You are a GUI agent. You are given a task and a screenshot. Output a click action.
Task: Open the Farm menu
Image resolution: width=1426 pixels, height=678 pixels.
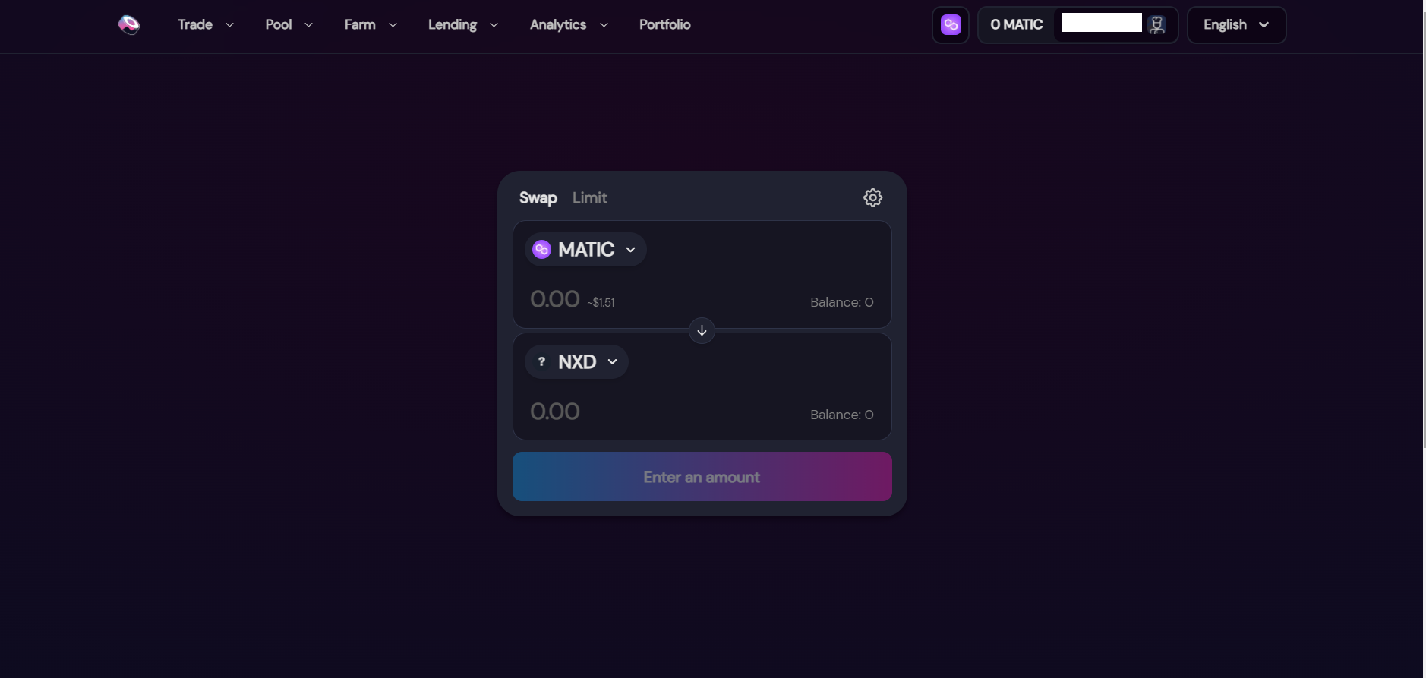click(x=371, y=24)
